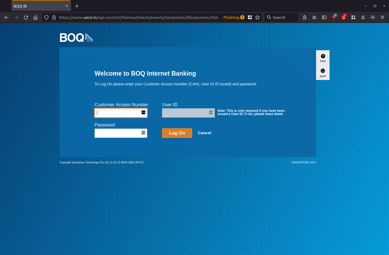Image resolution: width=389 pixels, height=255 pixels.
Task: Click the Welcome to BOQ Internet Banking heading
Action: pos(145,73)
